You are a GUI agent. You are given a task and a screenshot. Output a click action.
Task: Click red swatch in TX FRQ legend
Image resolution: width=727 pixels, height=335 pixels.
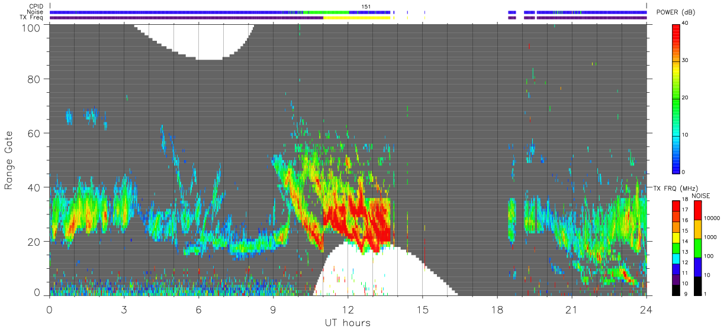click(x=675, y=205)
